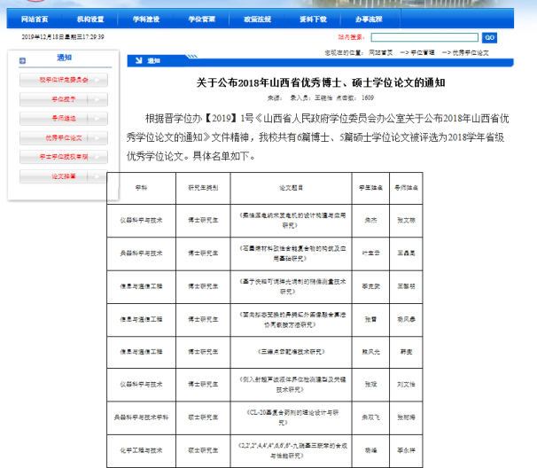Image resolution: width=537 pixels, height=468 pixels.
Task: Open 机构设置 navigation menu
Action: [x=90, y=19]
